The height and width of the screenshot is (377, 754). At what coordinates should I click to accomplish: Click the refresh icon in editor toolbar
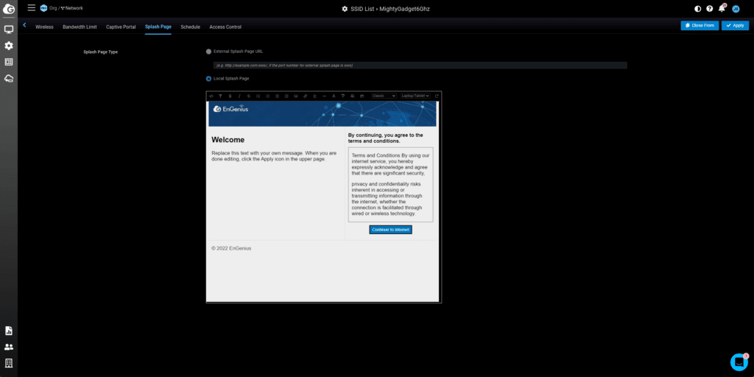point(437,96)
